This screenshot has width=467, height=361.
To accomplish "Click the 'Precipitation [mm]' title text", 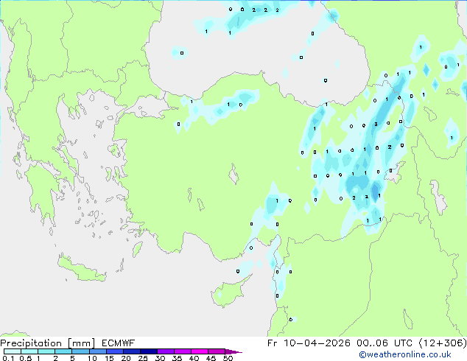I will click(x=48, y=343).
